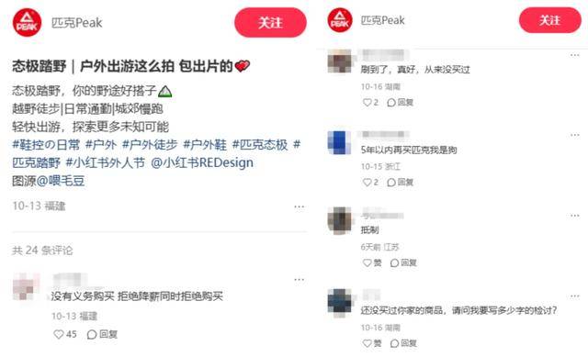Open more options for the 拒绝降薪 comment
The width and height of the screenshot is (588, 357).
tap(300, 280)
